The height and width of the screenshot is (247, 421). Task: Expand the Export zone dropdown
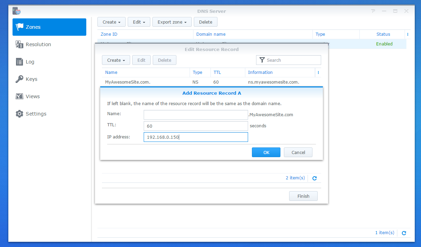[172, 22]
